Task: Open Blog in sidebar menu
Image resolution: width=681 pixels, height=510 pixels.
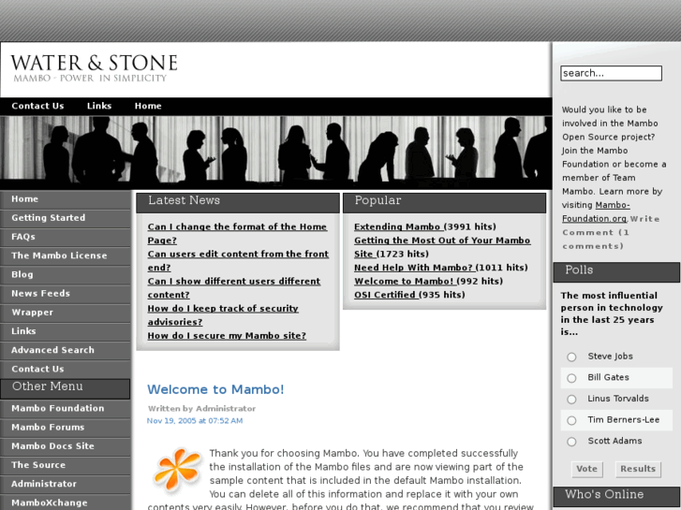Action: click(66, 275)
